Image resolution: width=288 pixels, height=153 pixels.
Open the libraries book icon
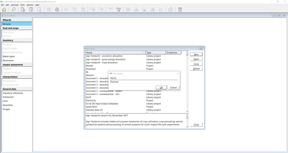click(31, 10)
